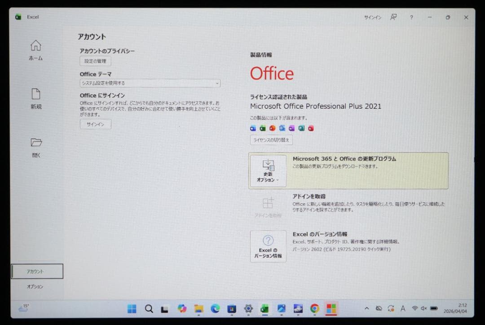
Task: Open the 更新オプション dropdown button
Action: point(268,170)
